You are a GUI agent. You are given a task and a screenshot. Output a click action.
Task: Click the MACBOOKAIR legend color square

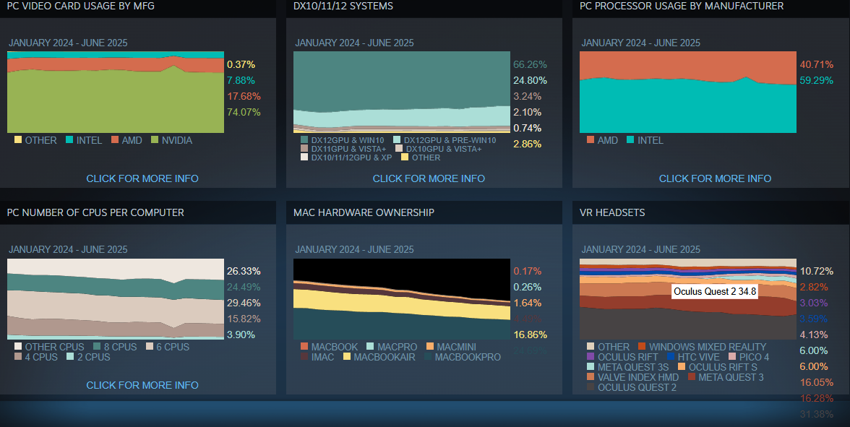point(347,357)
